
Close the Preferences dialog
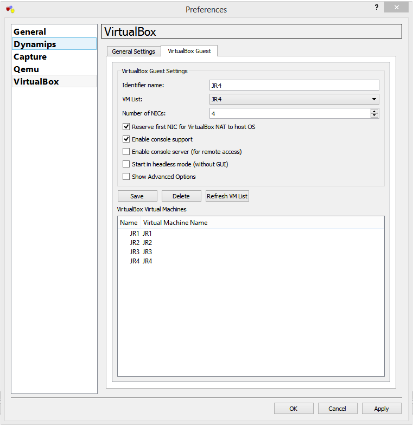coord(396,8)
